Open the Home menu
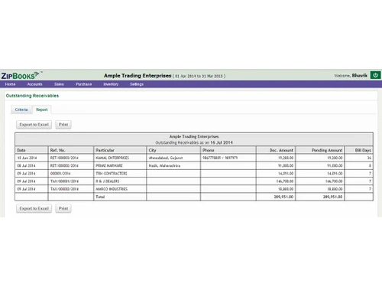 [x=10, y=84]
